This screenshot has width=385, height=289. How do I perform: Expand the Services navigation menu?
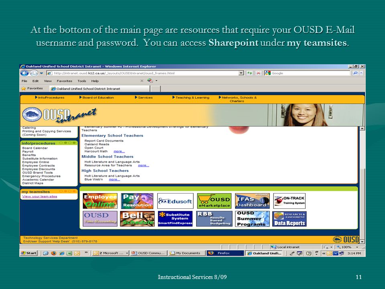coord(144,98)
